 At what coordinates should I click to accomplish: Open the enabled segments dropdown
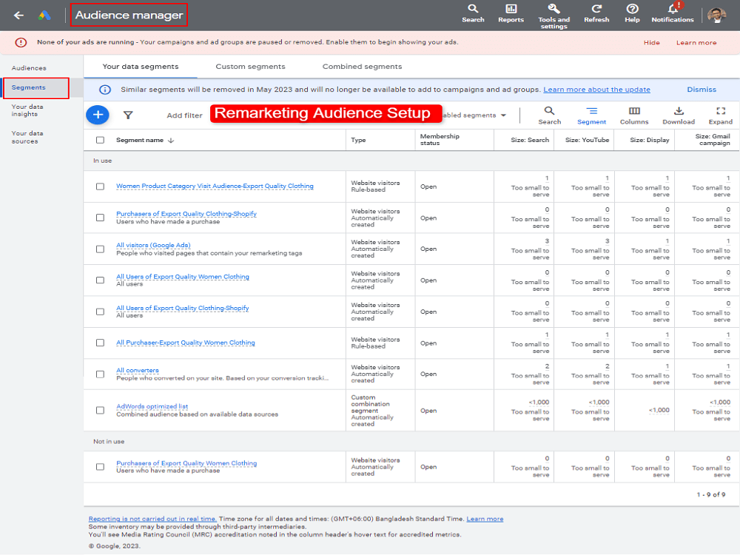click(474, 115)
